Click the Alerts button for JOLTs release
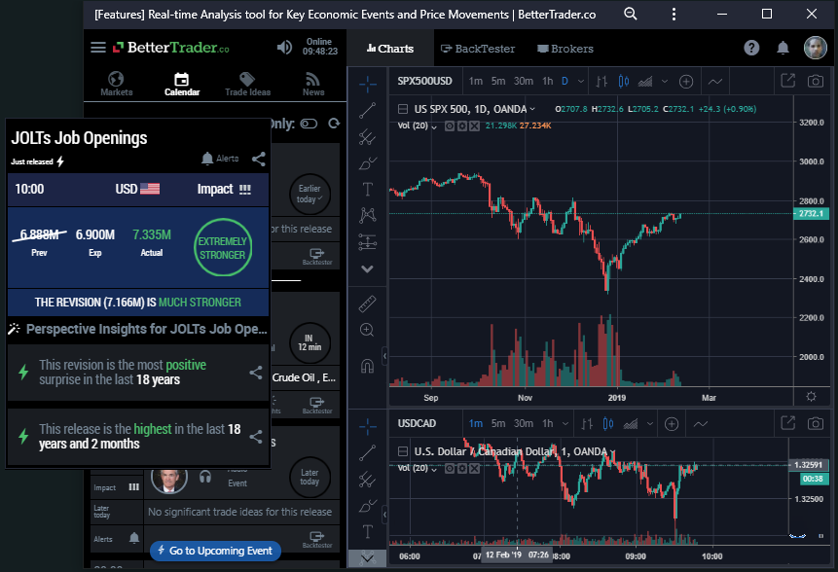This screenshot has width=838, height=572. point(219,159)
